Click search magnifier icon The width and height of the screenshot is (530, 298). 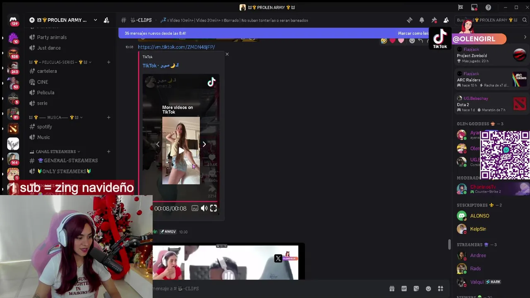[524, 20]
